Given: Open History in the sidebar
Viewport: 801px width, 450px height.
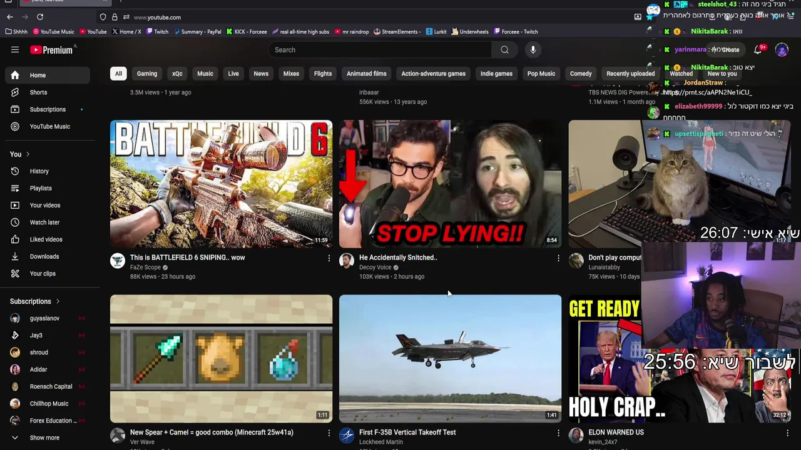Looking at the screenshot, I should 48,171.
